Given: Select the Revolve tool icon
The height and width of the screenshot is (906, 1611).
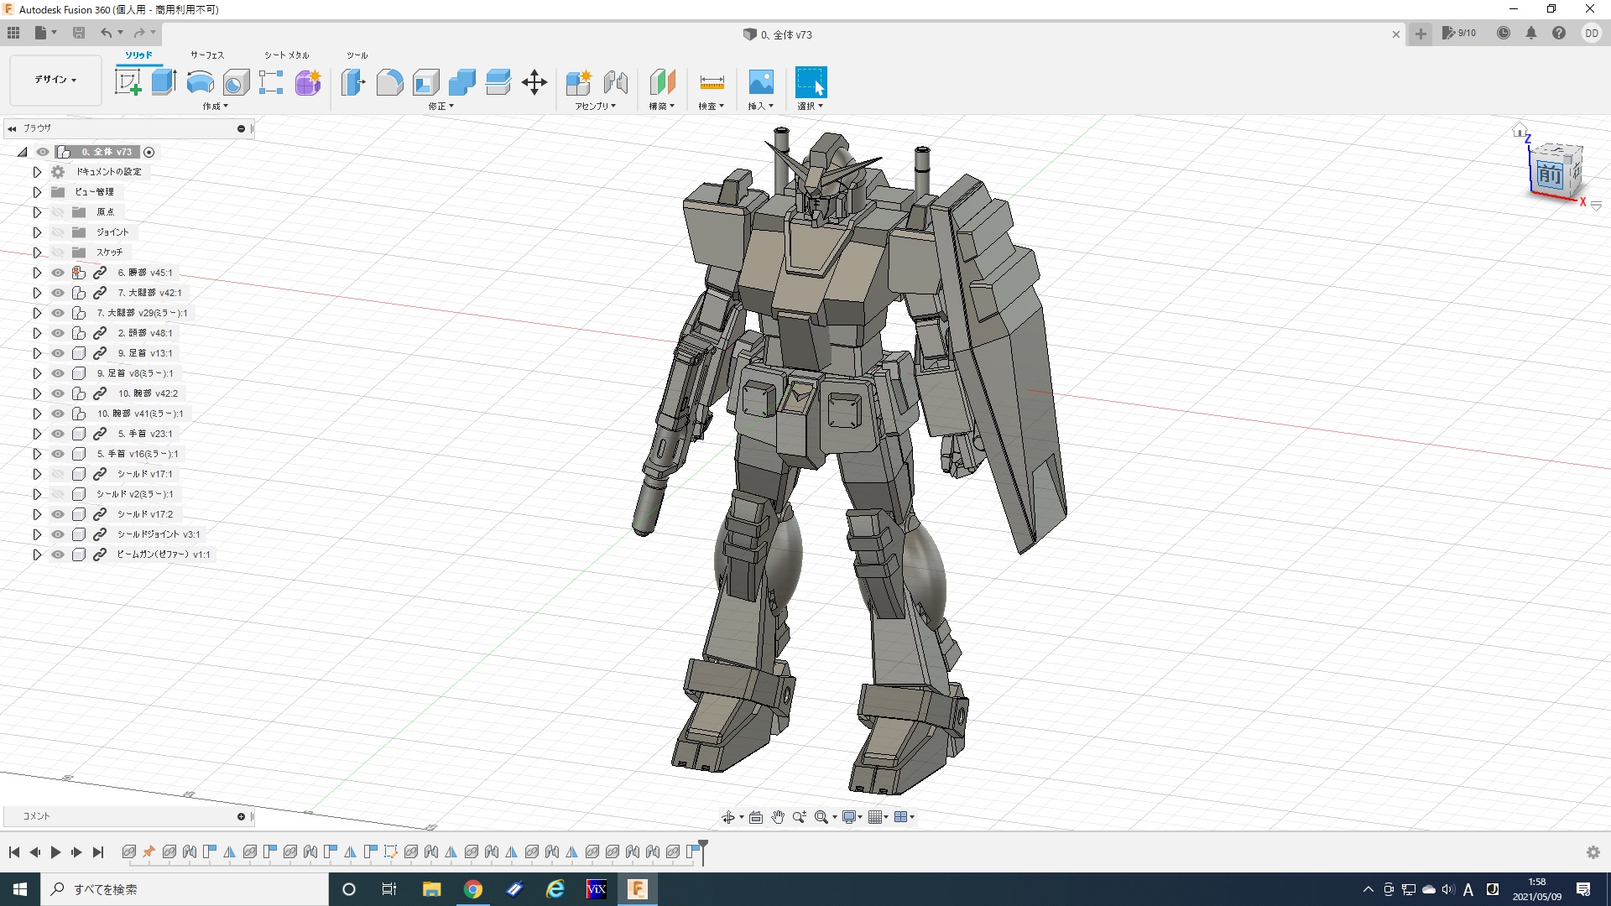Looking at the screenshot, I should tap(200, 82).
